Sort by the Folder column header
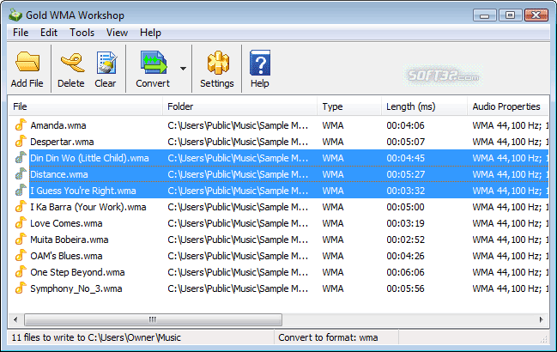The width and height of the screenshot is (557, 352). pyautogui.click(x=239, y=106)
